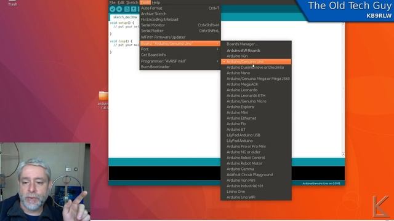Choose Archive Sketch menu entry
This screenshot has width=394, height=221.
point(180,14)
